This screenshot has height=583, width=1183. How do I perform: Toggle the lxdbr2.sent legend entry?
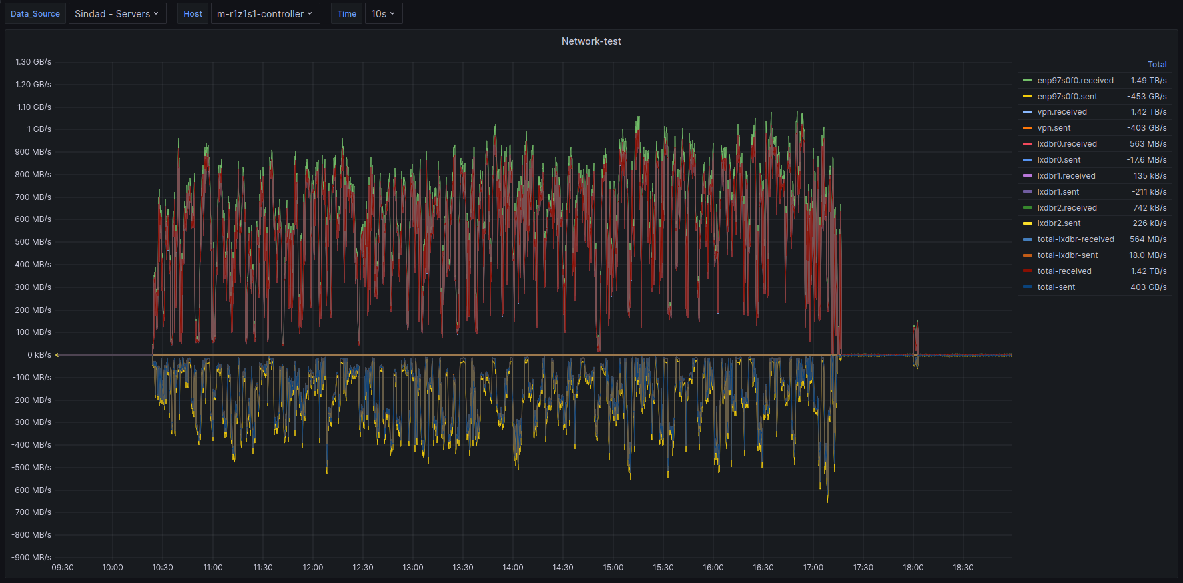(x=1058, y=223)
